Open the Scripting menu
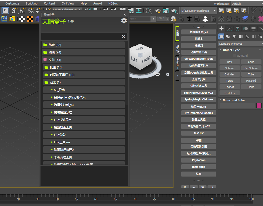 pyautogui.click(x=31, y=3)
